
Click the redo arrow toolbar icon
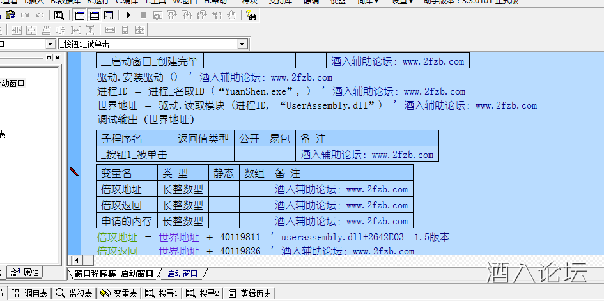click(26, 15)
